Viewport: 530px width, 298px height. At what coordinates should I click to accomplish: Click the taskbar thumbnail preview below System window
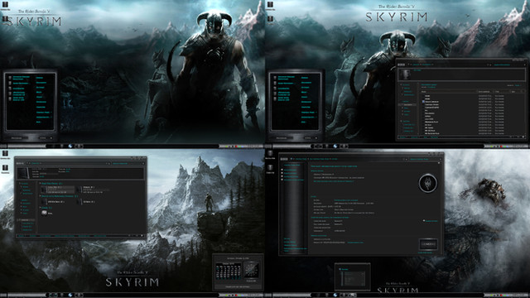352,277
